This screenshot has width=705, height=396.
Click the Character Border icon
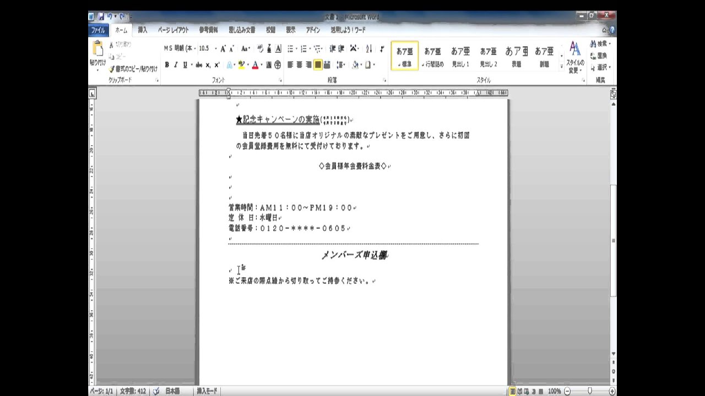coord(278,48)
